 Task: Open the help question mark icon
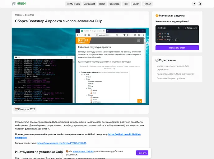pyautogui.click(x=194, y=4)
